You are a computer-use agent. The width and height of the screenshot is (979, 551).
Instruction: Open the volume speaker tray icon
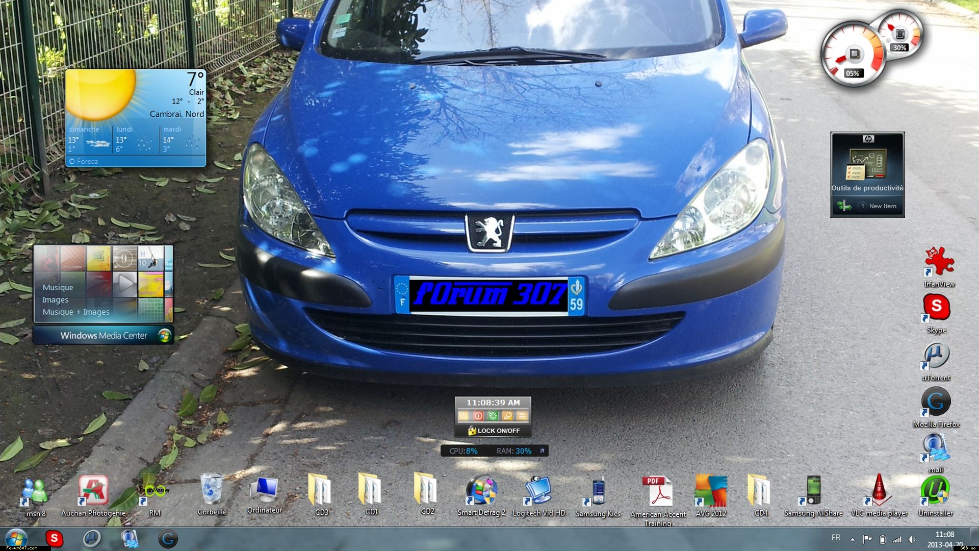pyautogui.click(x=912, y=539)
